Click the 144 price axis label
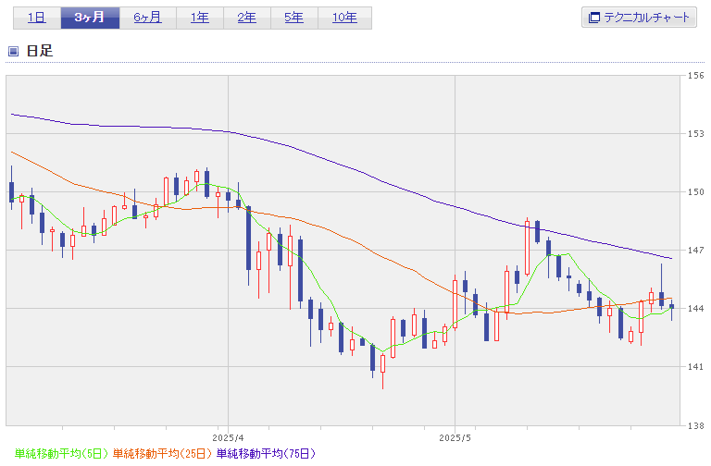Screen dimensions: 711x466 (695, 309)
